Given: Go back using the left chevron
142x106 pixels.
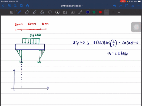Looking at the screenshot, I should tap(3, 6).
